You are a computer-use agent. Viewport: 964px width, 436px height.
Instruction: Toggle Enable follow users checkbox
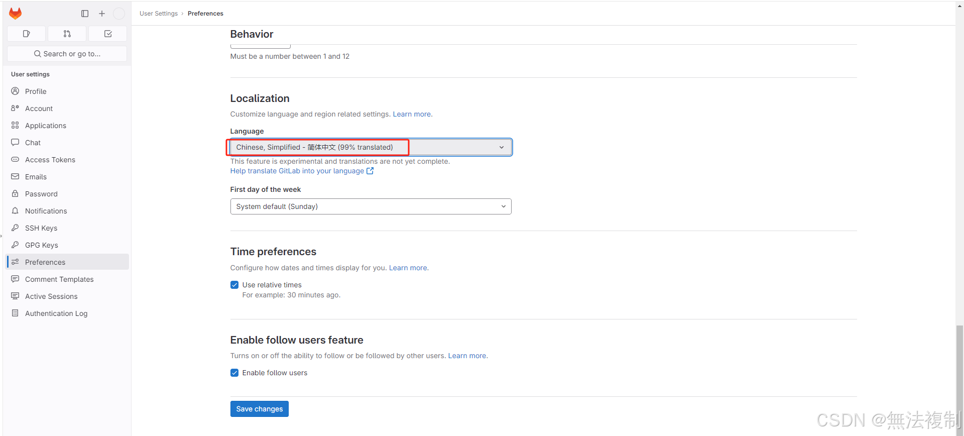(234, 373)
